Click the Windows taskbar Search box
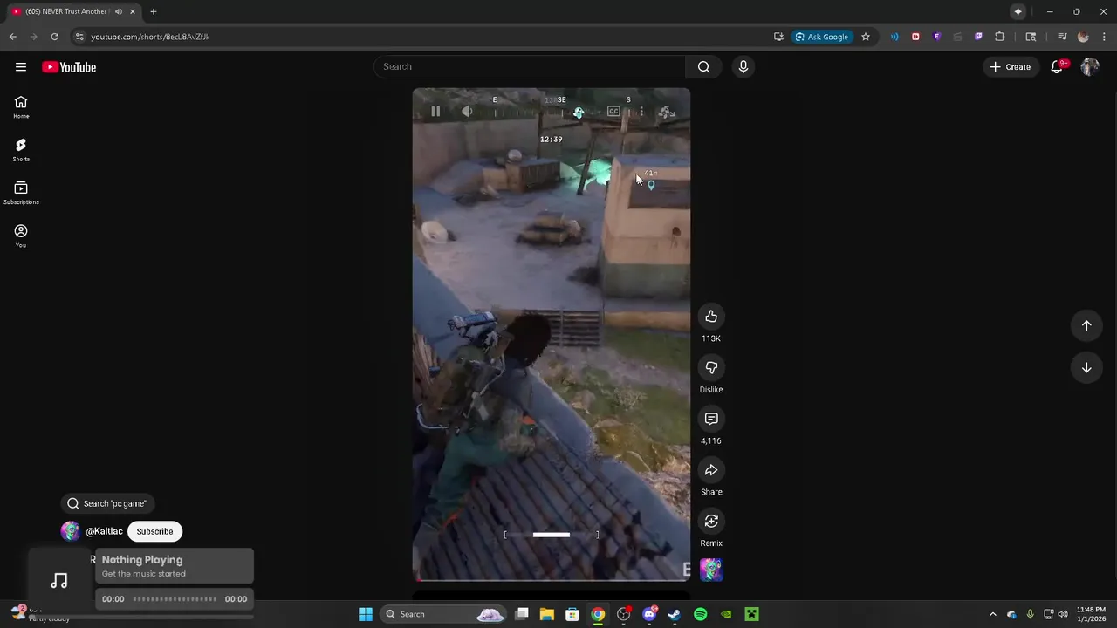This screenshot has width=1117, height=628. 445,614
